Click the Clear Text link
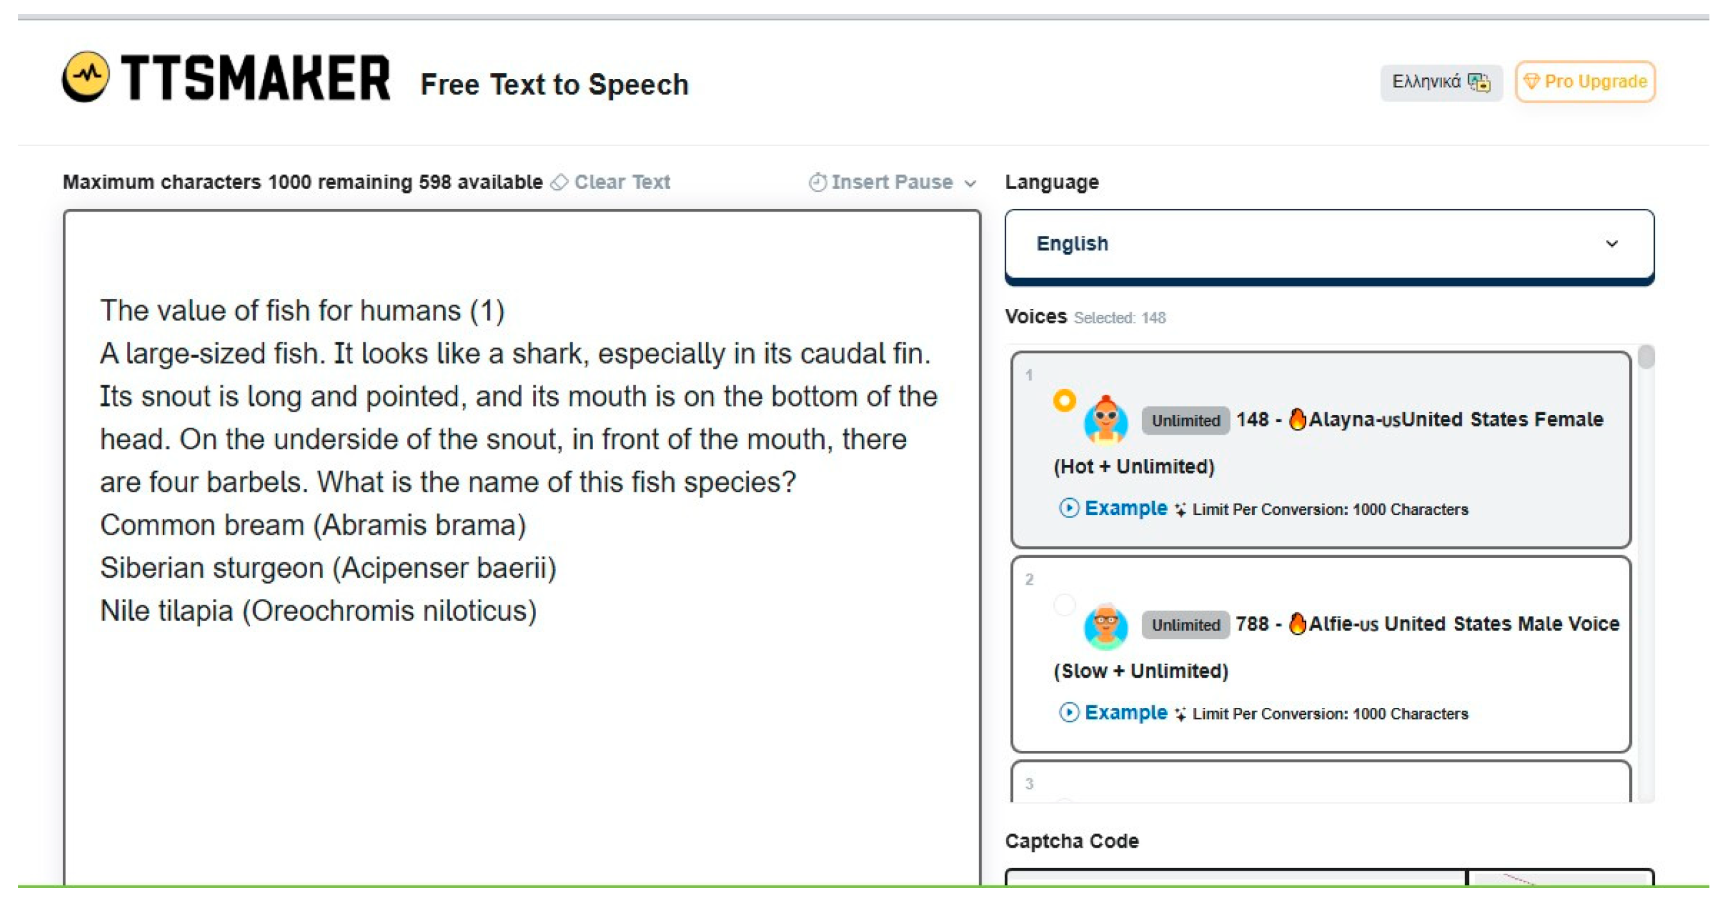The height and width of the screenshot is (906, 1728). 621,182
